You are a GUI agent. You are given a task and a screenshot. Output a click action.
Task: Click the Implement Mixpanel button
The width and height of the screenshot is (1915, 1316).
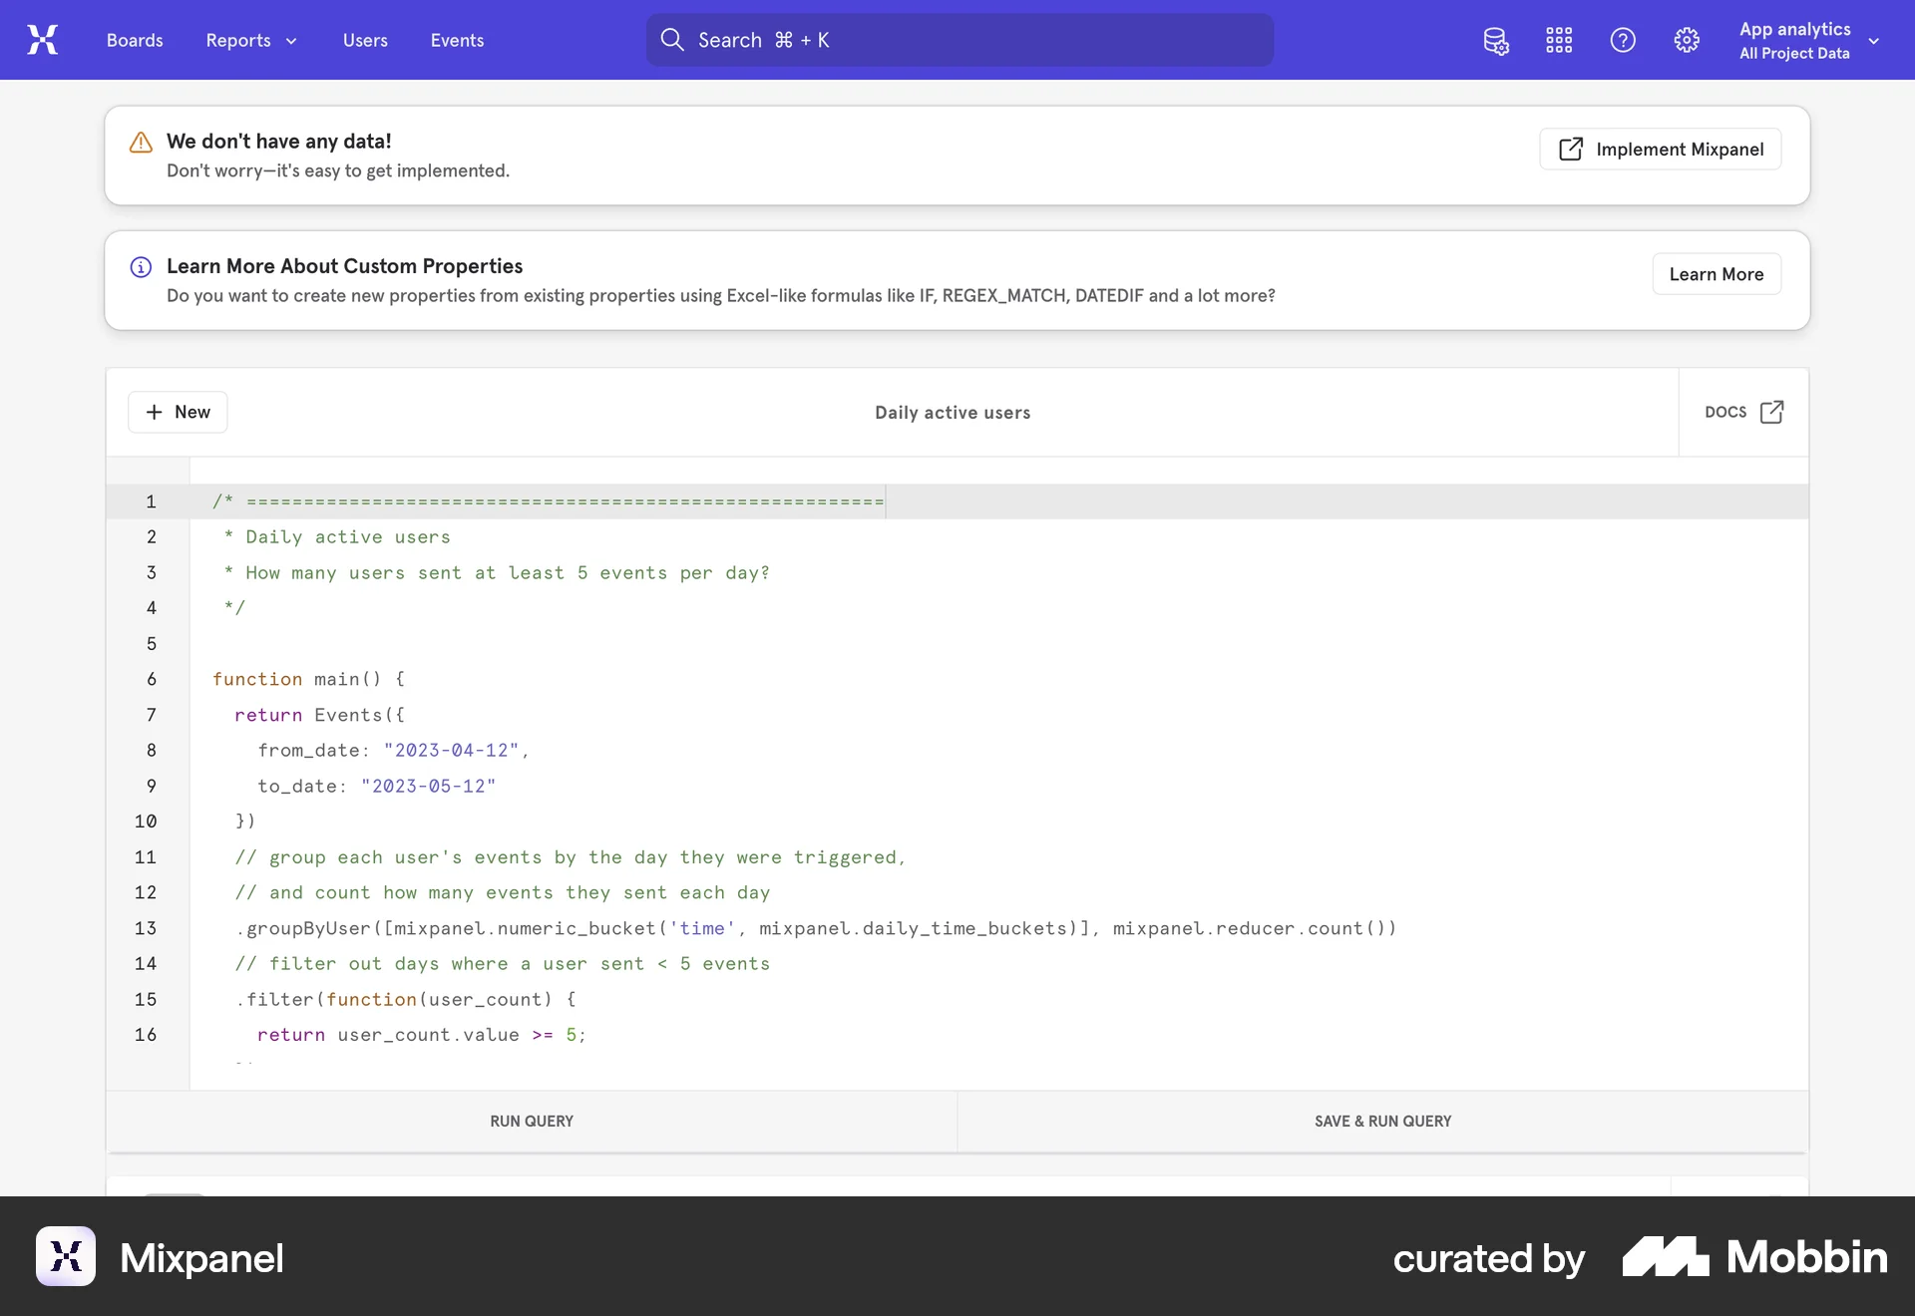(x=1661, y=149)
